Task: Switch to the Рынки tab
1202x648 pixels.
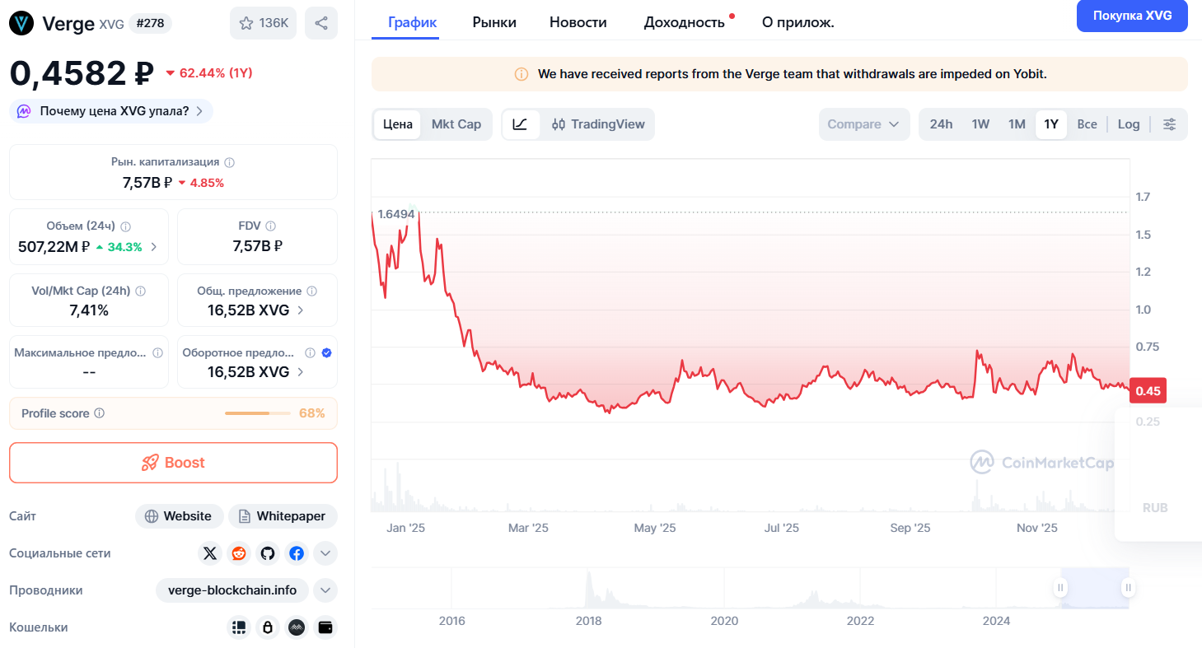Action: pyautogui.click(x=494, y=22)
